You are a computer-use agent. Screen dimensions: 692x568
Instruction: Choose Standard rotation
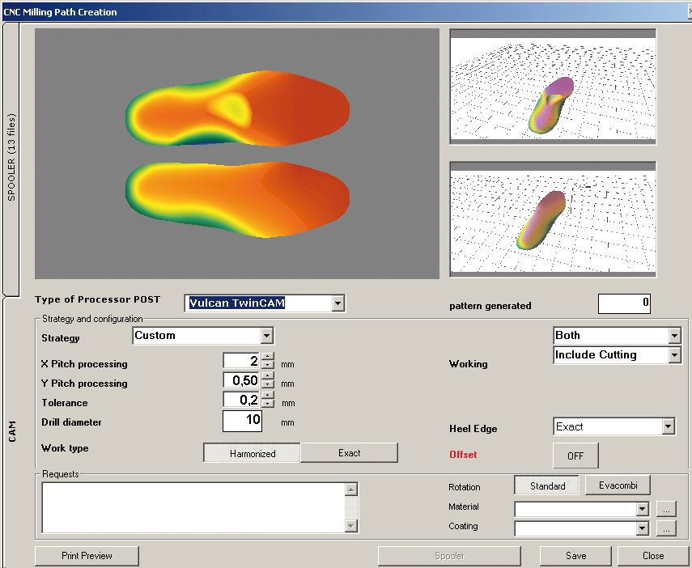[546, 486]
